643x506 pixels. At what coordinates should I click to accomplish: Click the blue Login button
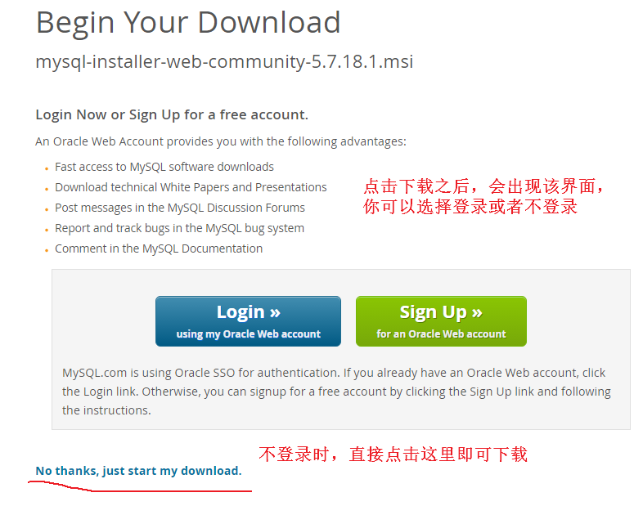248,321
